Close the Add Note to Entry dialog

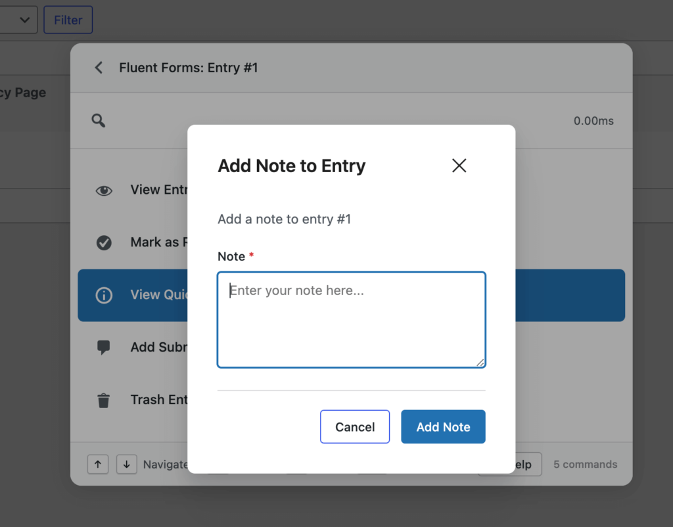tap(459, 166)
